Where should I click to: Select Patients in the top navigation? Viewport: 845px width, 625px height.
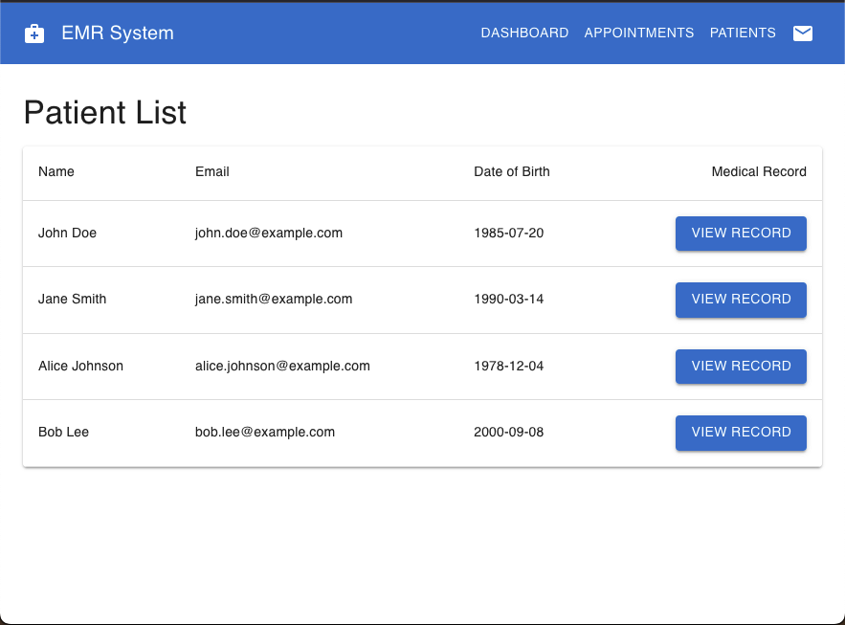[743, 33]
